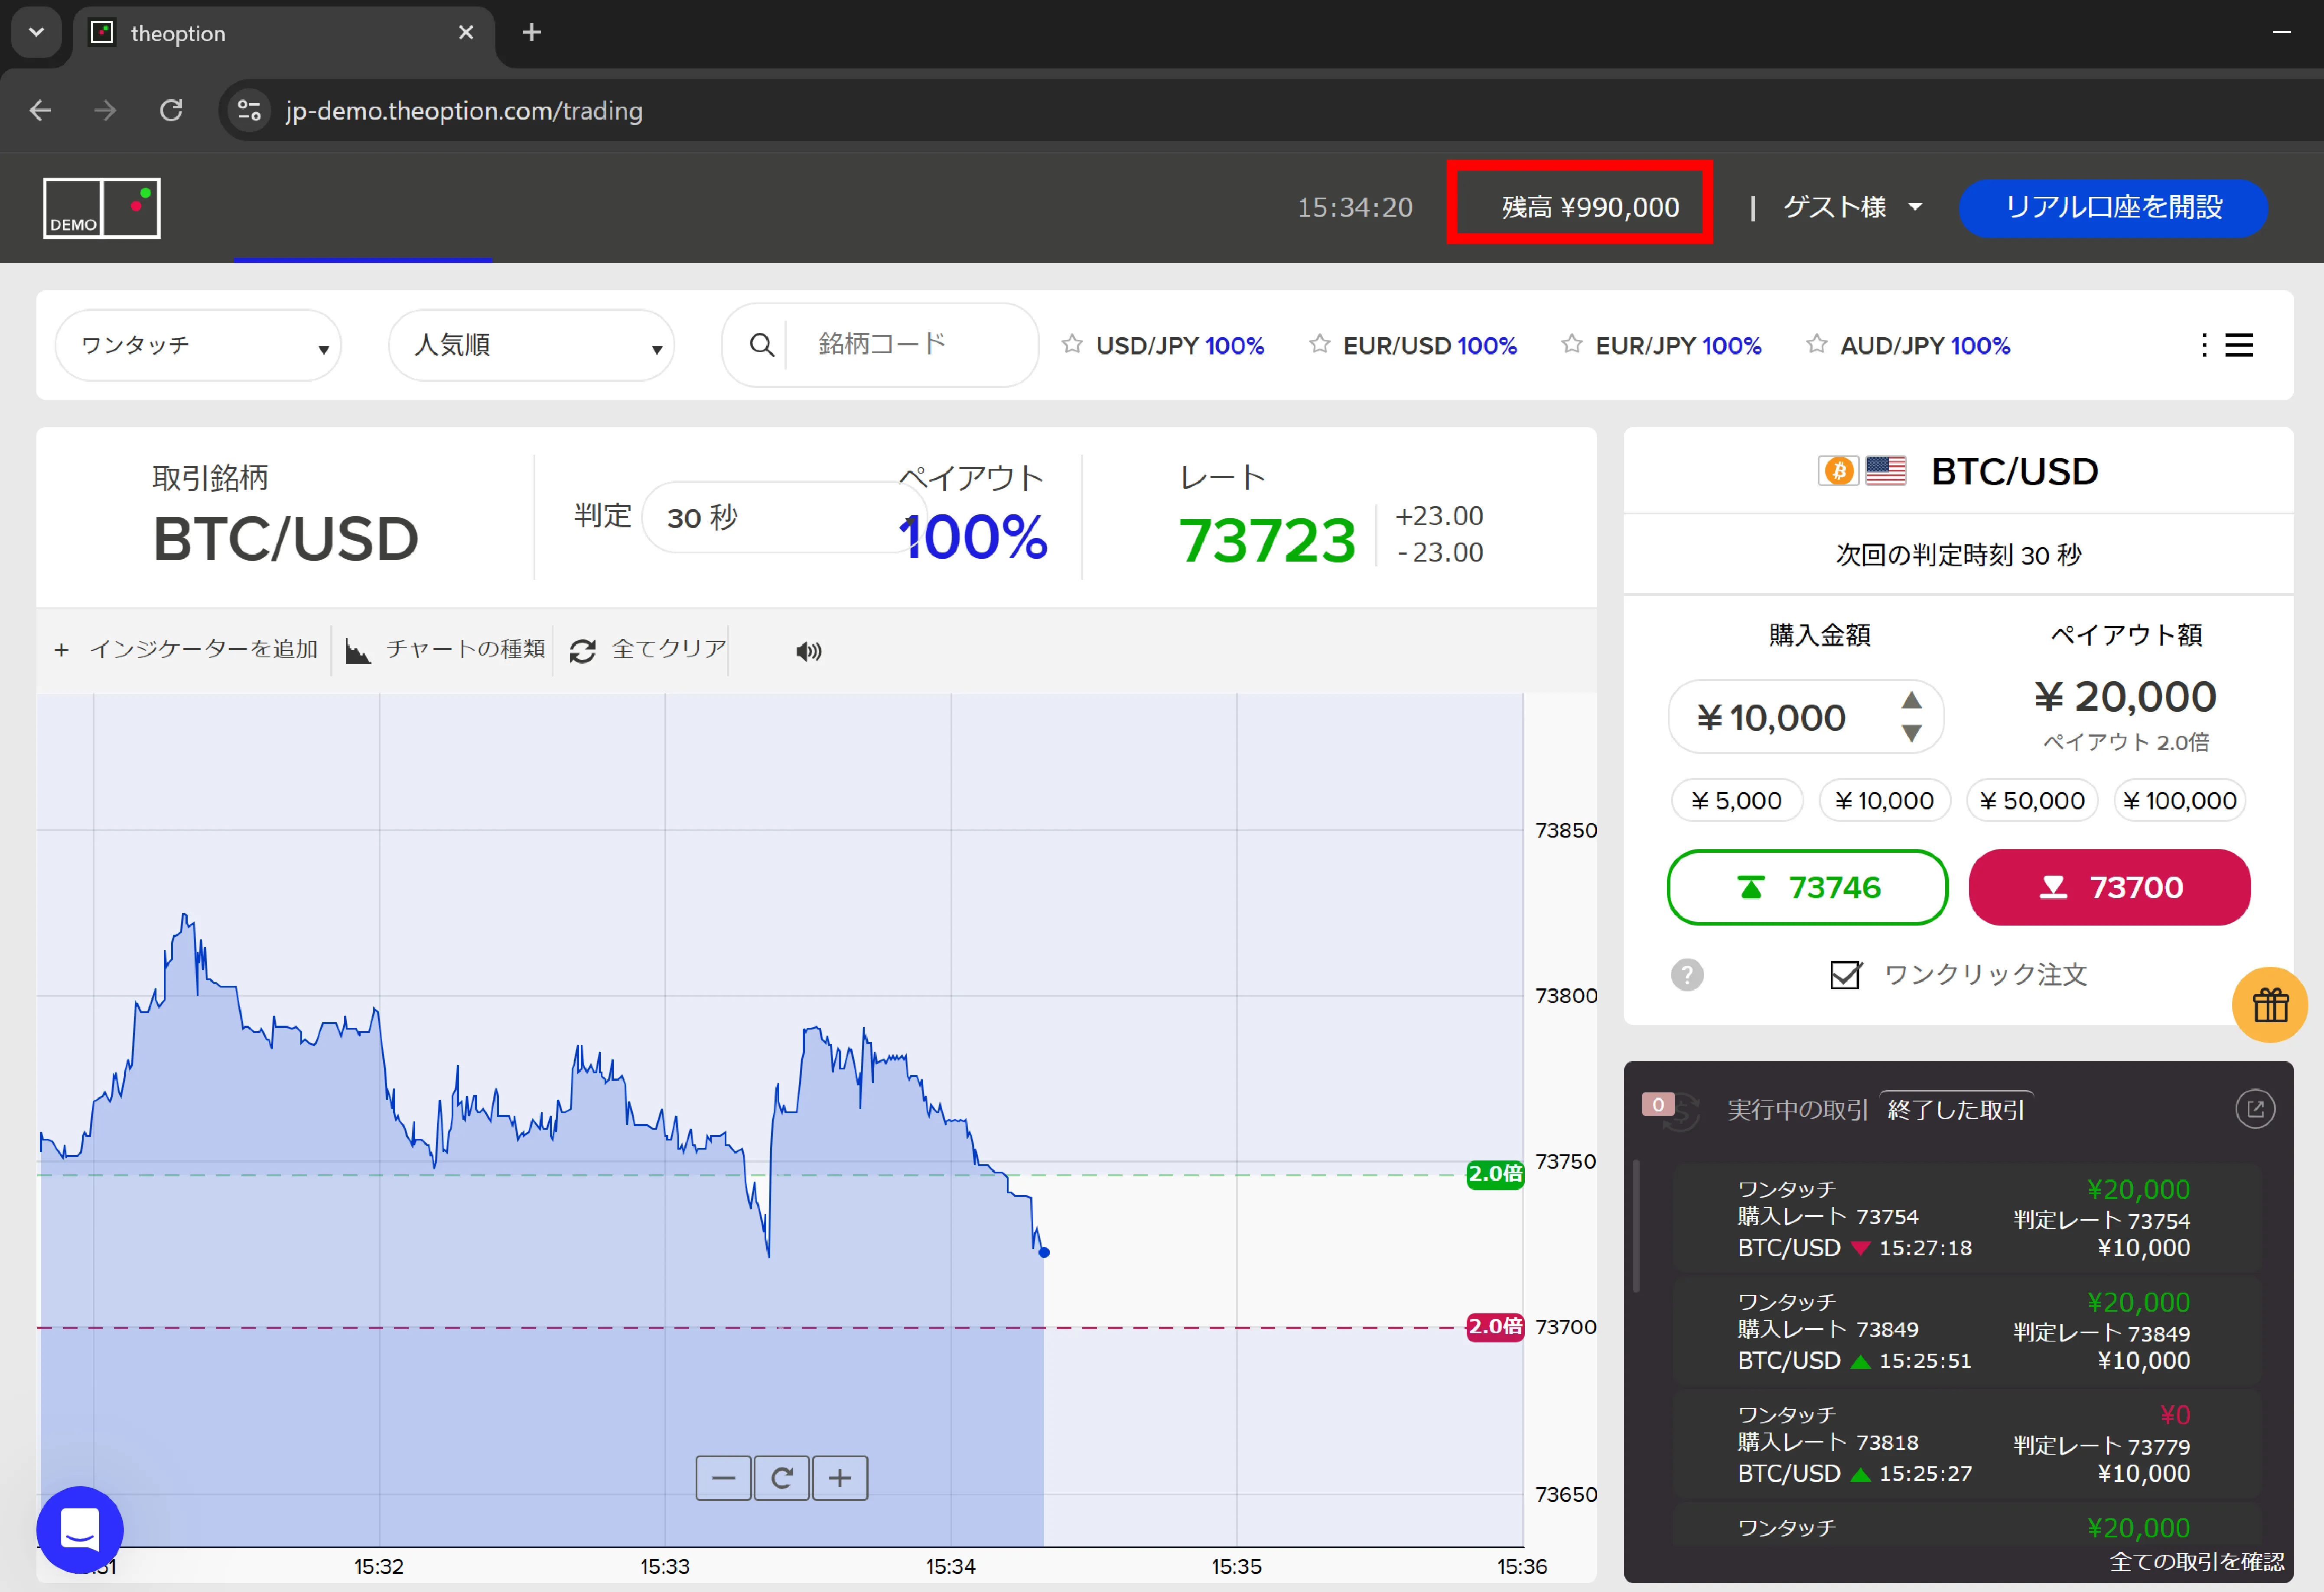2324x1592 pixels.
Task: Open the chat support bubble icon
Action: [80, 1529]
